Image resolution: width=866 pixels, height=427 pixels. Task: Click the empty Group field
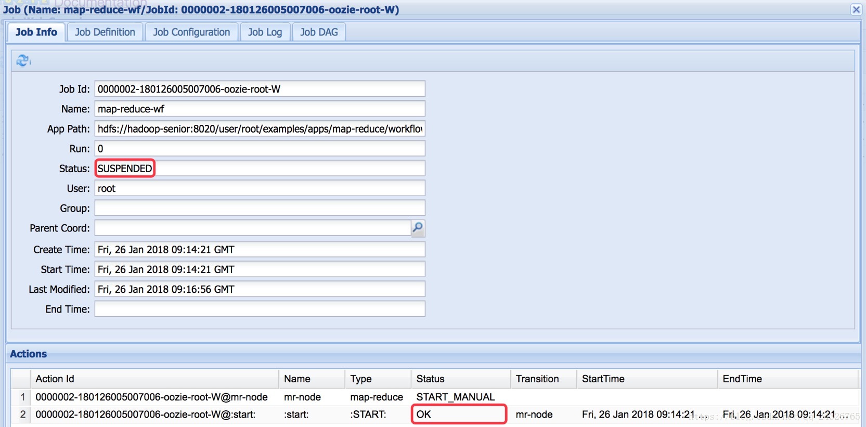pos(260,208)
